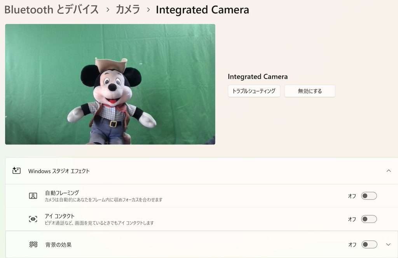Image resolution: width=398 pixels, height=258 pixels.
Task: Click the Integrated Camera device name label
Action: [258, 77]
